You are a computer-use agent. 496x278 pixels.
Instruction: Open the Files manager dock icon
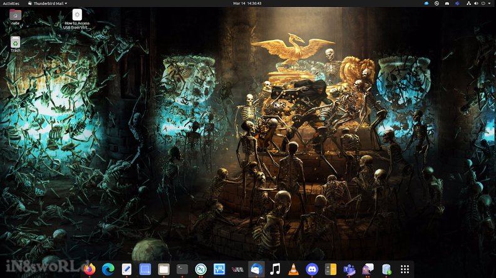pos(163,269)
